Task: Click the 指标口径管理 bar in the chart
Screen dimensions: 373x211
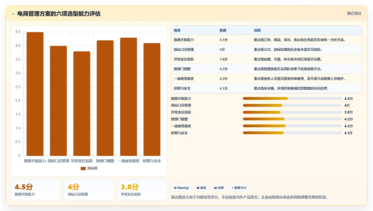Action: click(58, 101)
